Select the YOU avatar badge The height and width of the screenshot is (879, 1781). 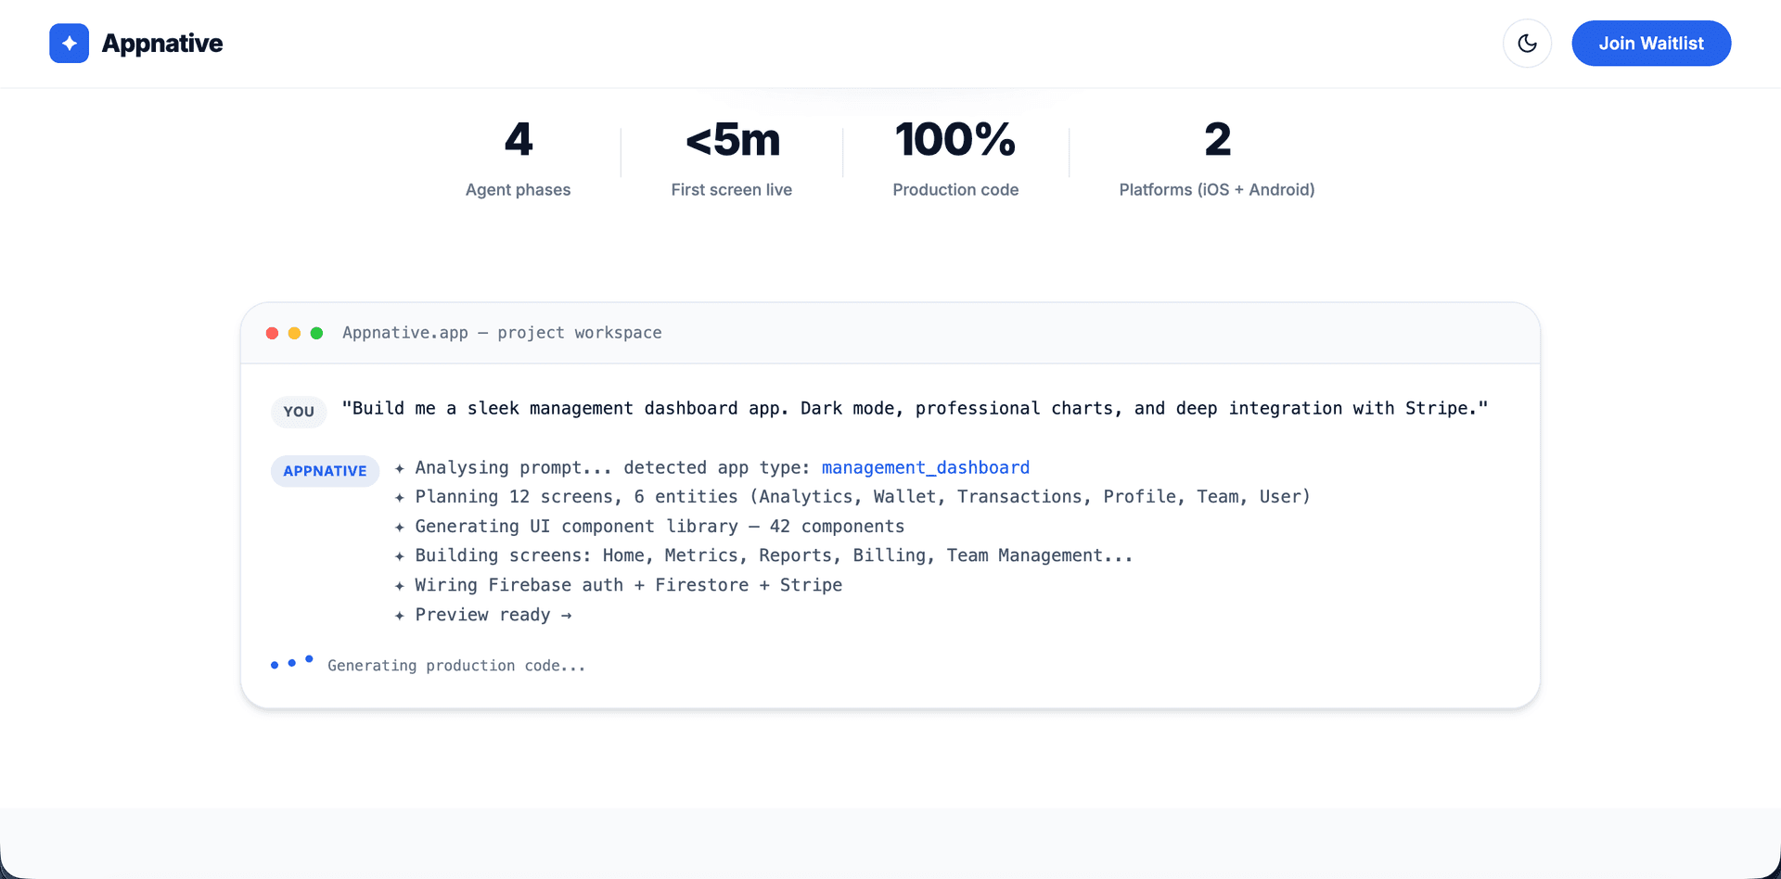(298, 411)
